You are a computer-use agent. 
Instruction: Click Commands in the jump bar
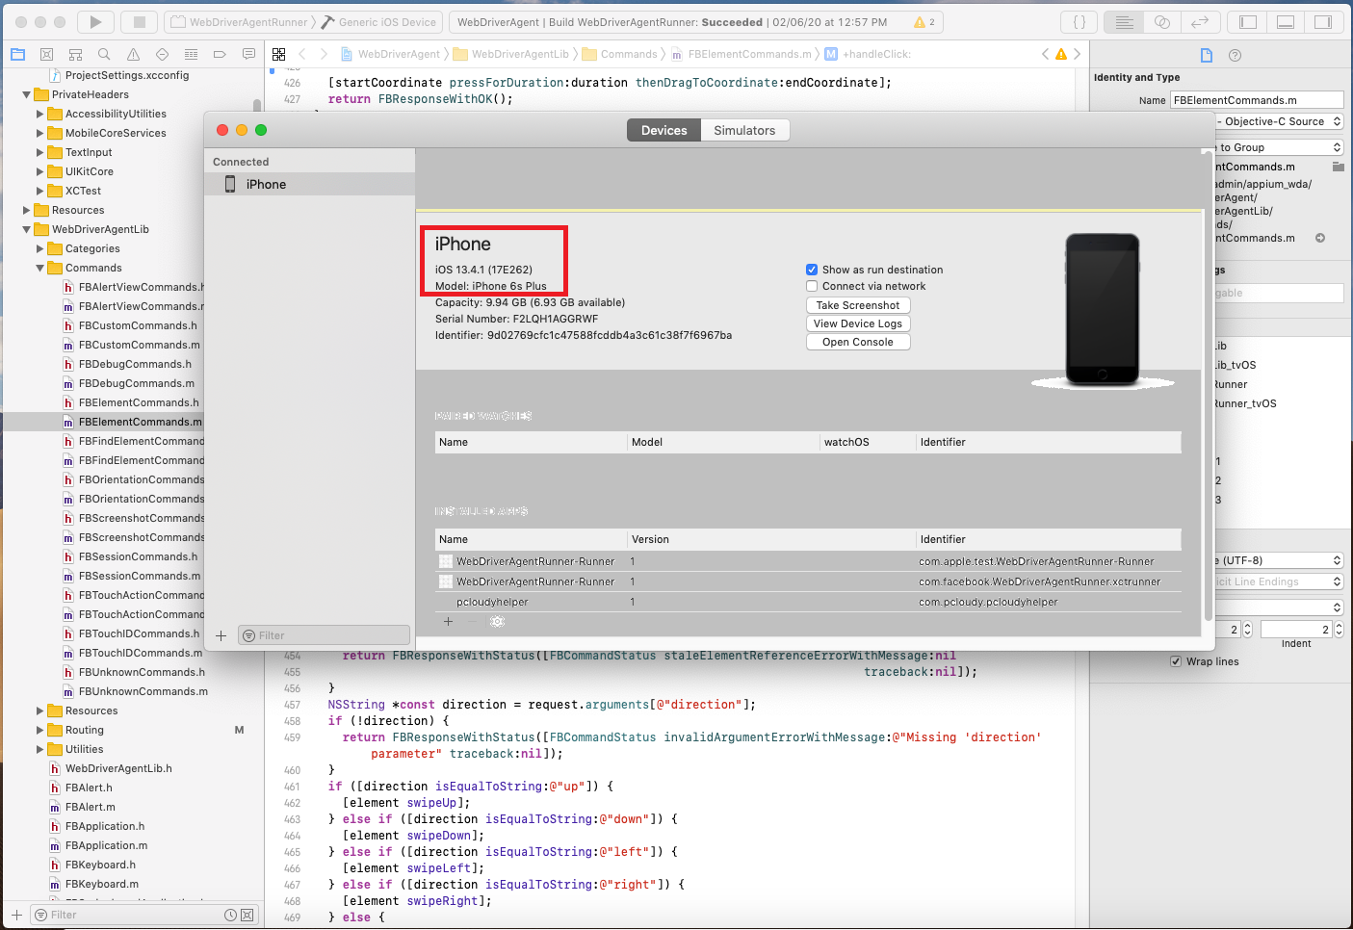click(x=629, y=54)
